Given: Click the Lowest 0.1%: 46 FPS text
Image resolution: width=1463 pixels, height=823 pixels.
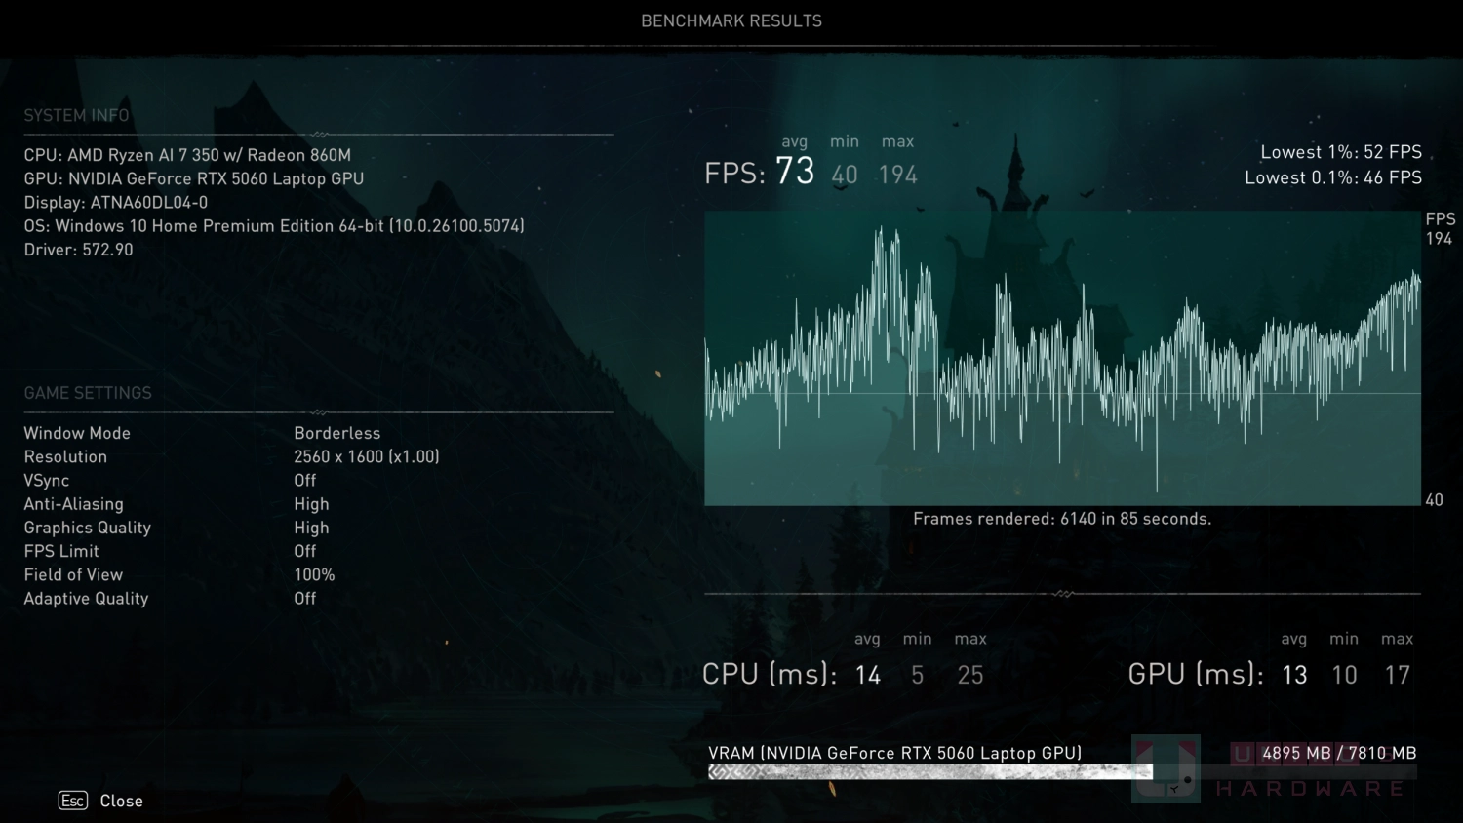Looking at the screenshot, I should pos(1333,177).
